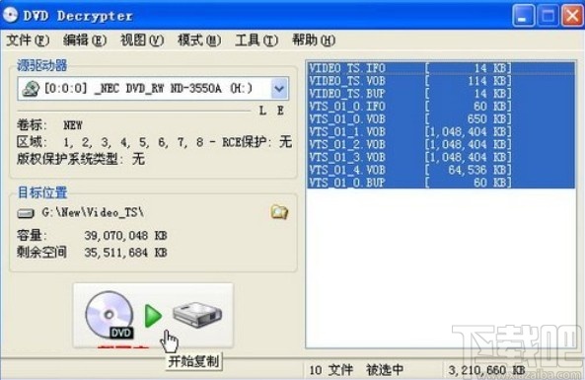Select the VTS_01_0.BUP file row
The width and height of the screenshot is (585, 380).
tap(441, 183)
